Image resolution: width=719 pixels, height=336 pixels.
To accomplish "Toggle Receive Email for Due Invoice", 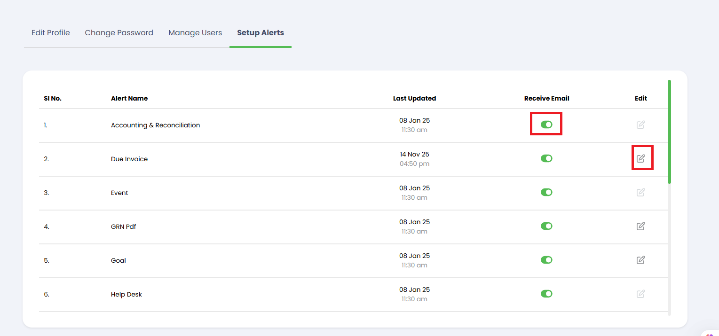I will coord(546,158).
